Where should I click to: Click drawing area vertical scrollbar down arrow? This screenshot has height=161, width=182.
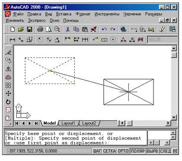(174, 117)
